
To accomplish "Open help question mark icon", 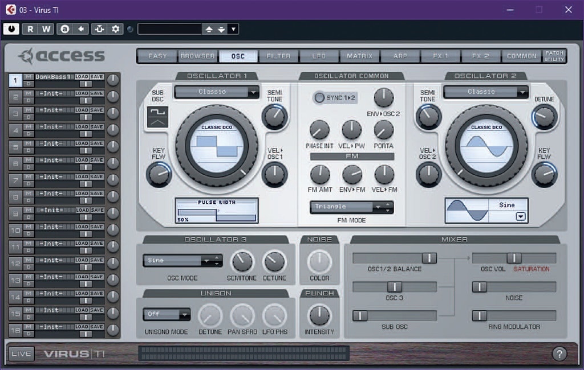I will point(559,354).
